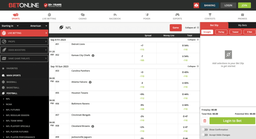Click the Basketball icon in sidebar

pyautogui.click(x=3, y=88)
